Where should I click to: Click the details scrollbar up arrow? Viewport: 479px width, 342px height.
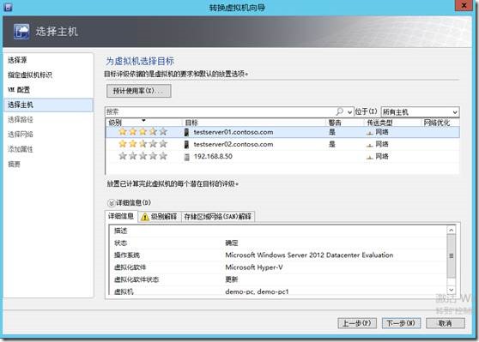[452, 231]
